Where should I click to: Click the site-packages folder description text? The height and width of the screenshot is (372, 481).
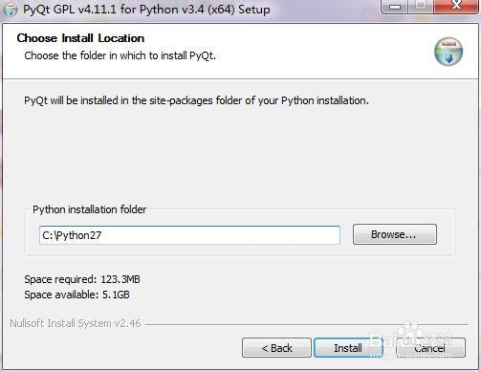point(196,100)
